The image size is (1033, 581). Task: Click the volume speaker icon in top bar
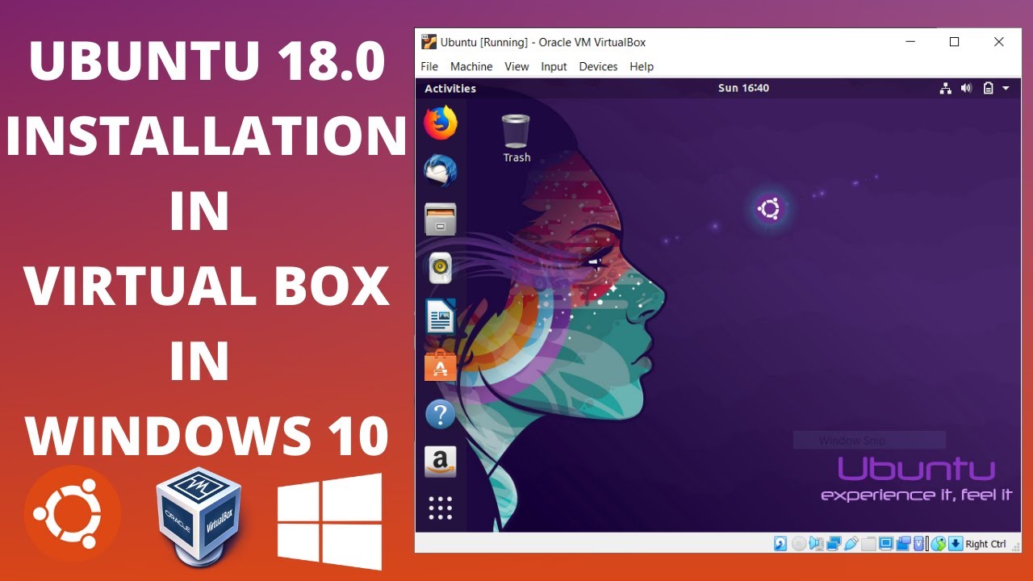pos(967,88)
